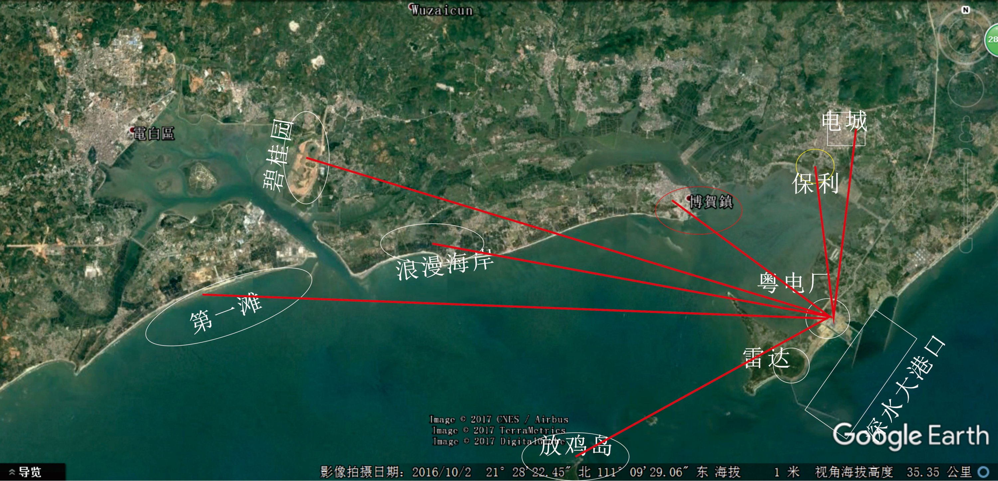Image resolution: width=998 pixels, height=481 pixels.
Task: Click the Google Earth logo
Action: click(911, 435)
